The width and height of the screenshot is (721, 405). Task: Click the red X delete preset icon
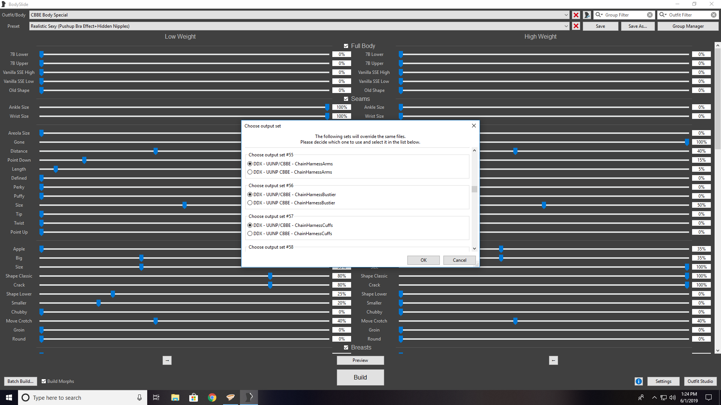pyautogui.click(x=576, y=26)
